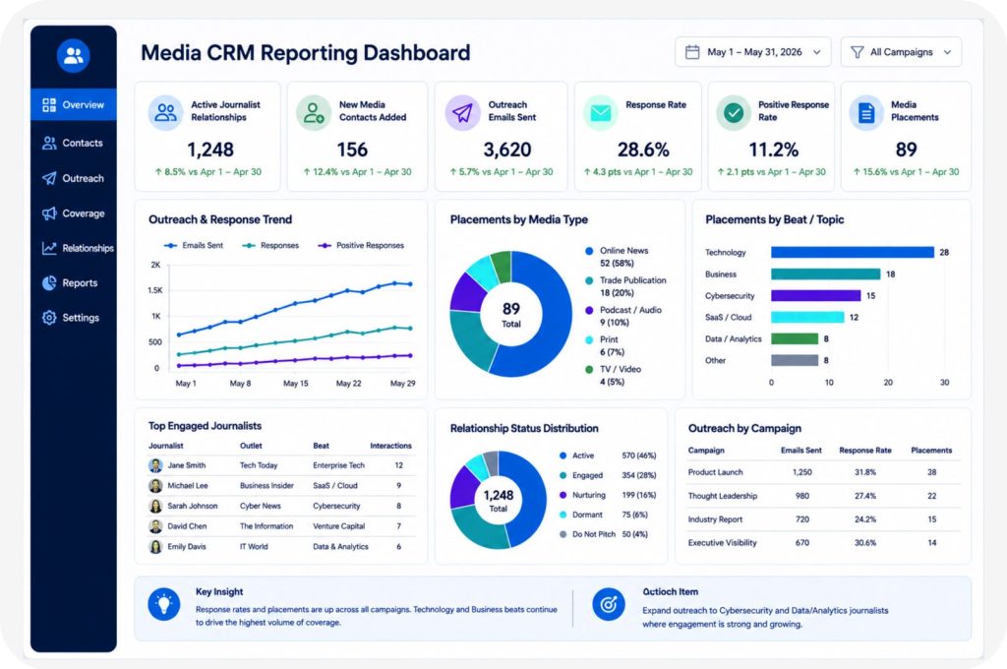Screen dimensions: 1007x669
Task: Click the document Media Placements icon
Action: point(866,112)
